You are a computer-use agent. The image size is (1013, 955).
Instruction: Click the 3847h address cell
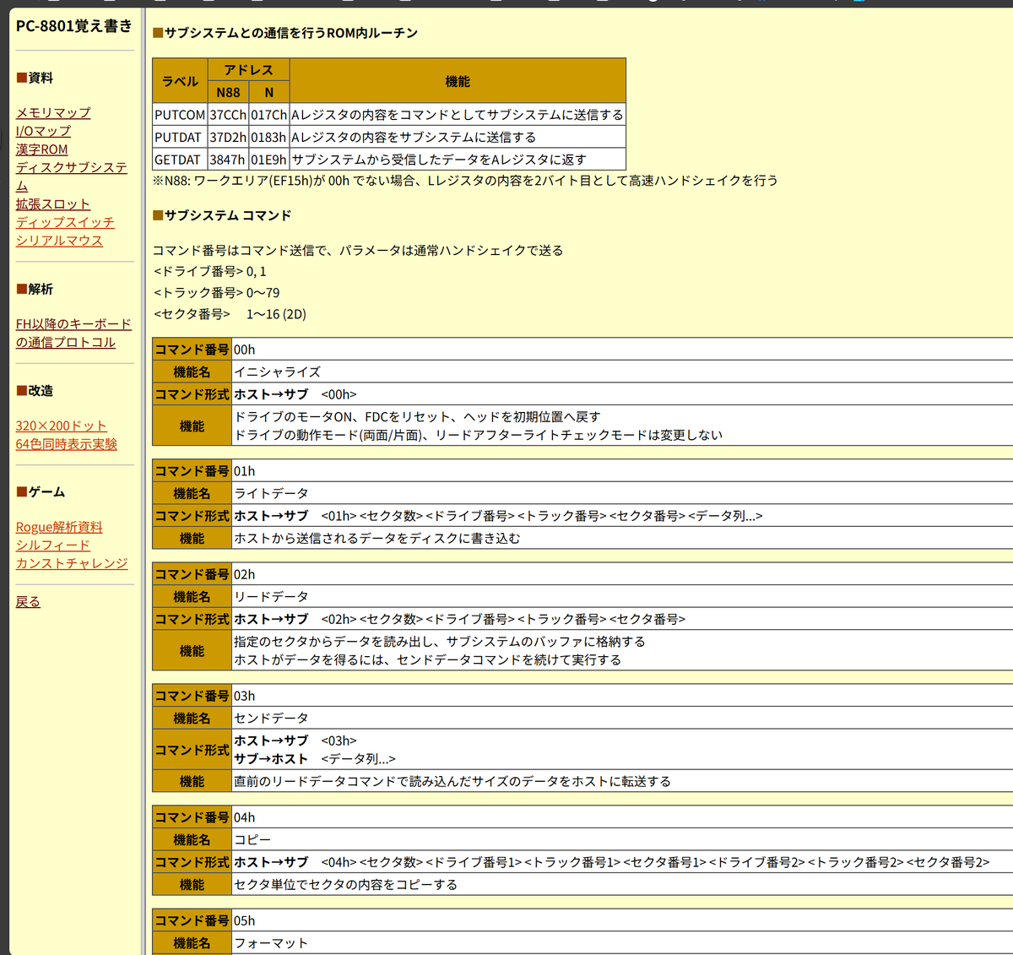228,159
